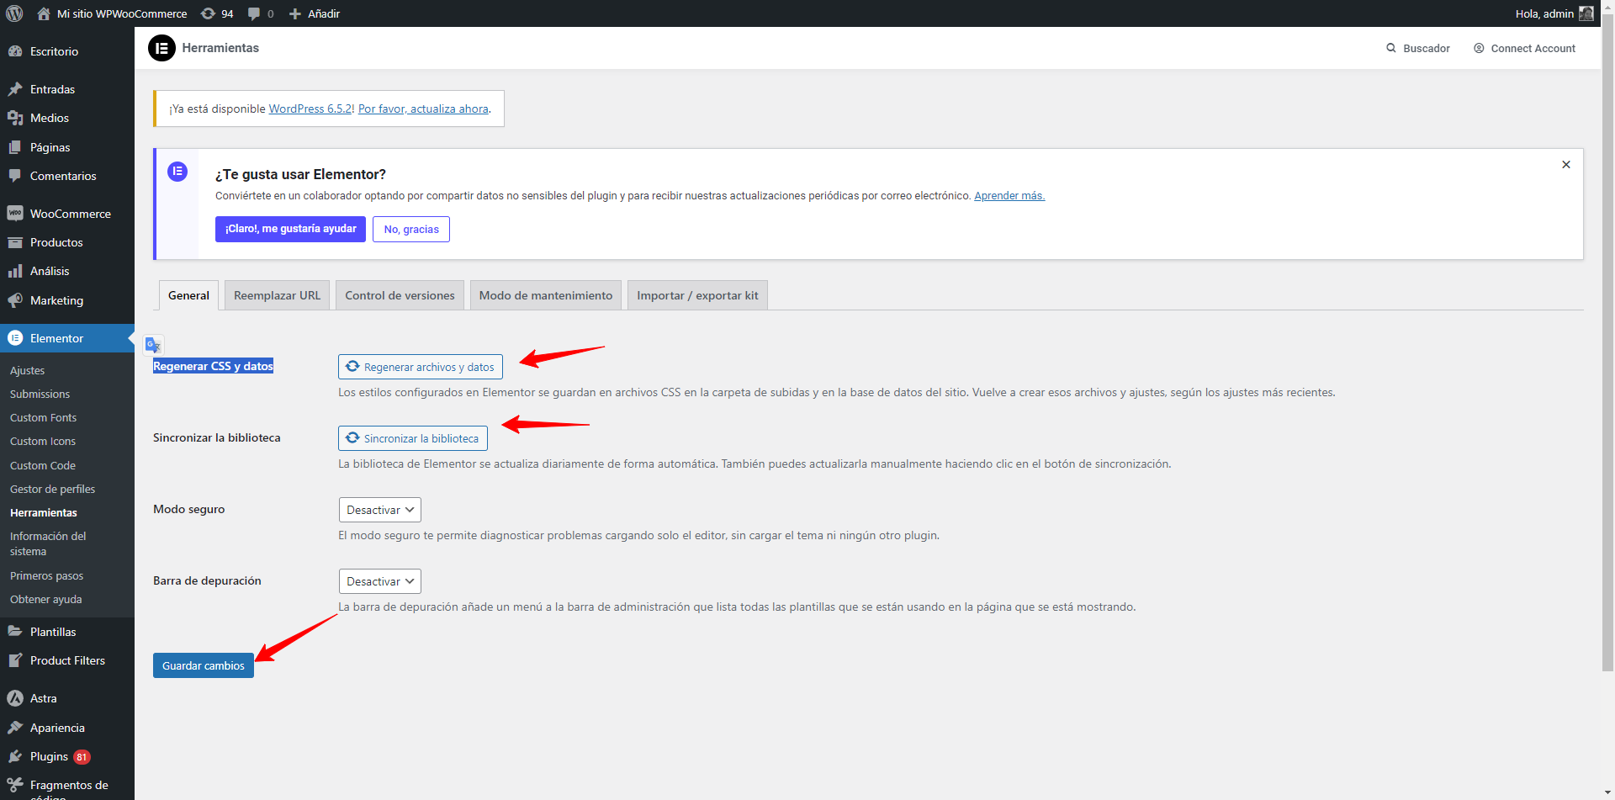
Task: Click the Apariencia brush icon
Action: pyautogui.click(x=15, y=728)
